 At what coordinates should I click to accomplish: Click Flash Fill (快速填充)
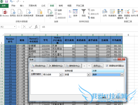112,13
